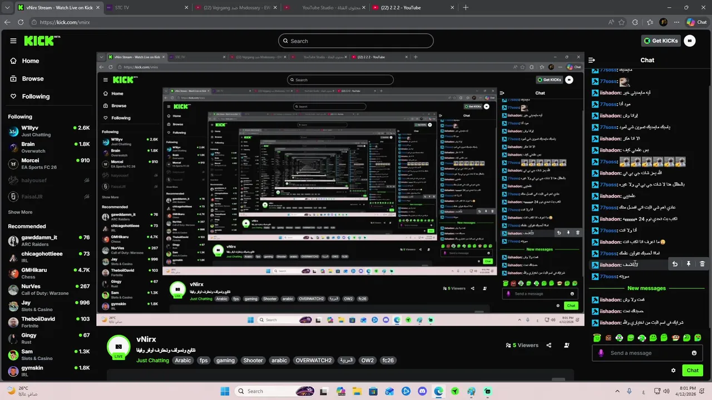Insert the halo green emote
The height and width of the screenshot is (400, 712).
click(597, 337)
